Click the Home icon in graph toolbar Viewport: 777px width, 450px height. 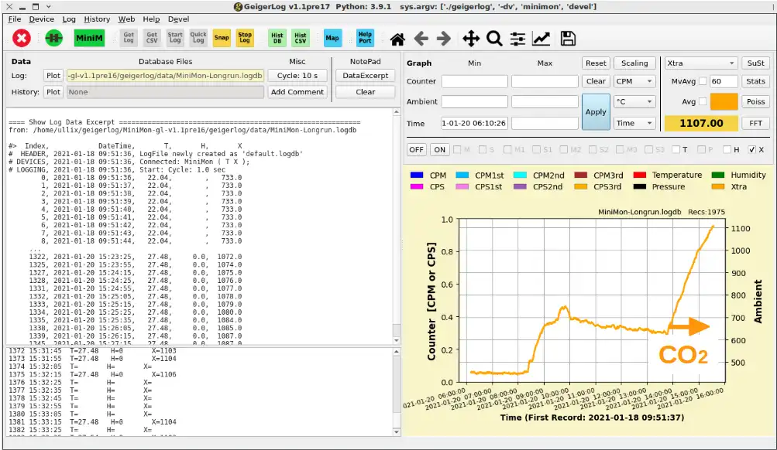coord(397,39)
